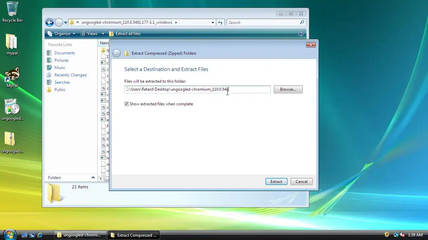Minimize the Explorer window

(281, 14)
